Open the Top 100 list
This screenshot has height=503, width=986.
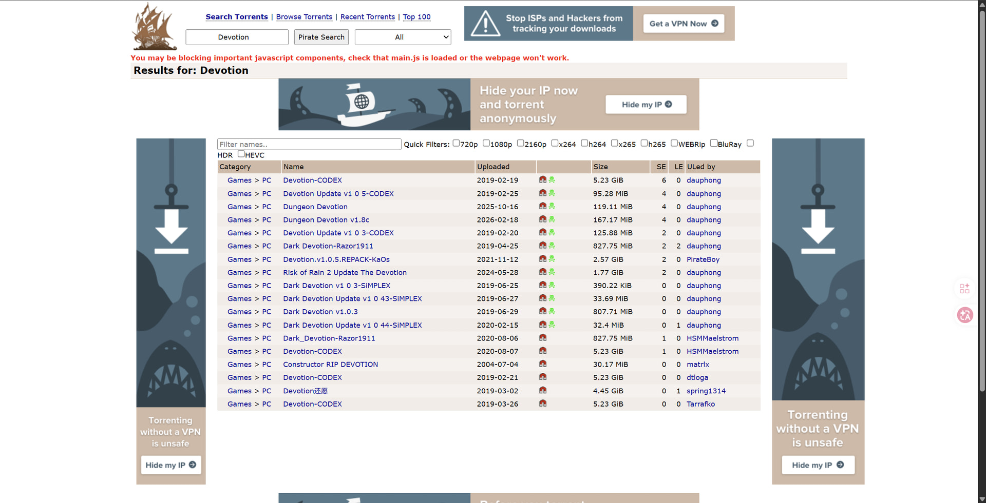pyautogui.click(x=416, y=17)
